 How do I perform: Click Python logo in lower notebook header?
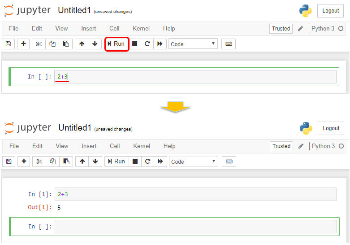point(306,128)
